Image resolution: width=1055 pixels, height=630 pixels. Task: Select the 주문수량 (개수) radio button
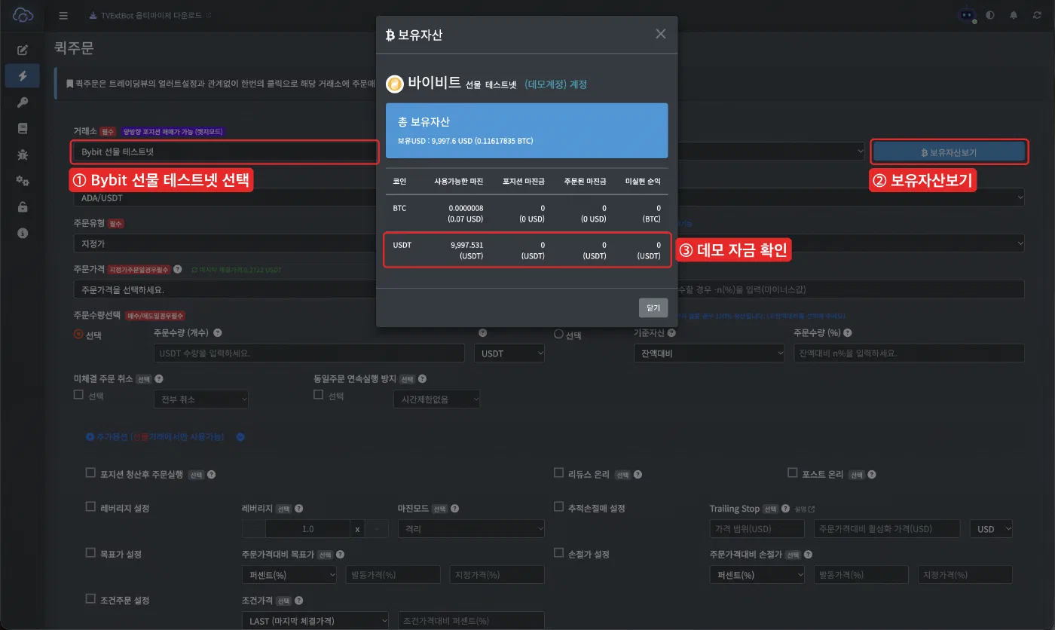tap(78, 334)
